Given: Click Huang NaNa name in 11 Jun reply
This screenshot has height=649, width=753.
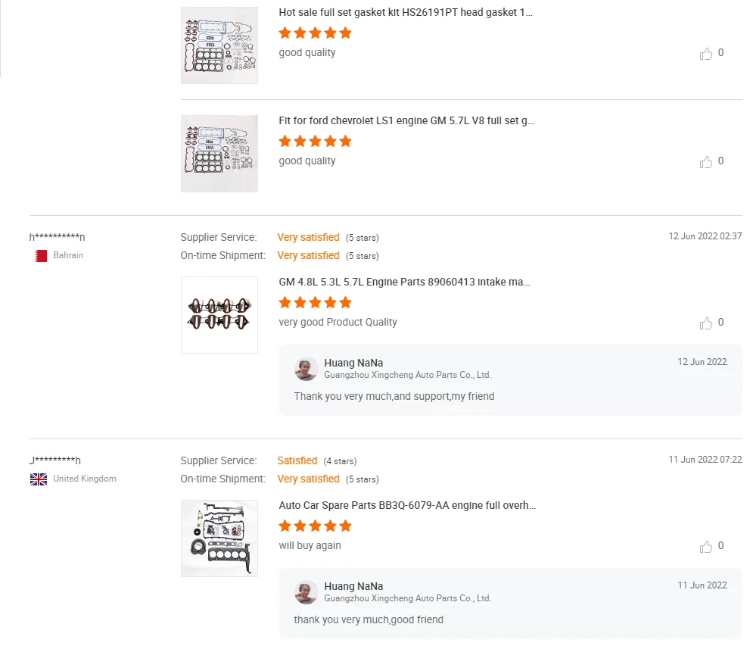Looking at the screenshot, I should click(x=353, y=586).
